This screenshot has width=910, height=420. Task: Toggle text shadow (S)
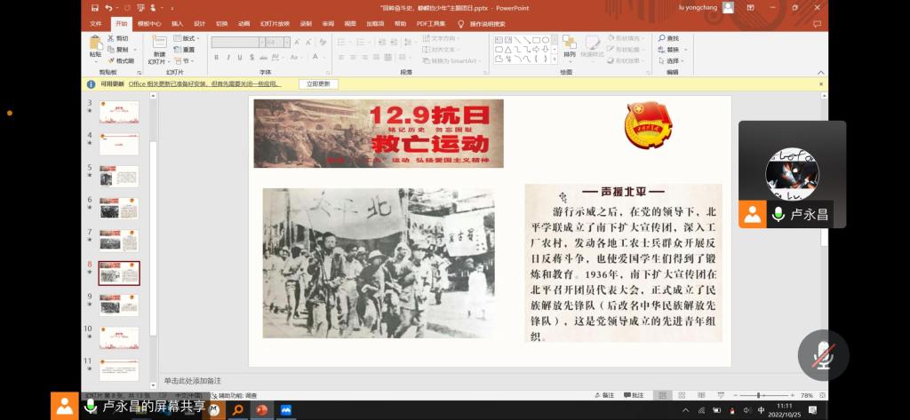pos(251,58)
